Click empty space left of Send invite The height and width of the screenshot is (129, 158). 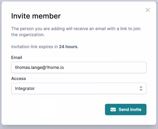click(58, 110)
